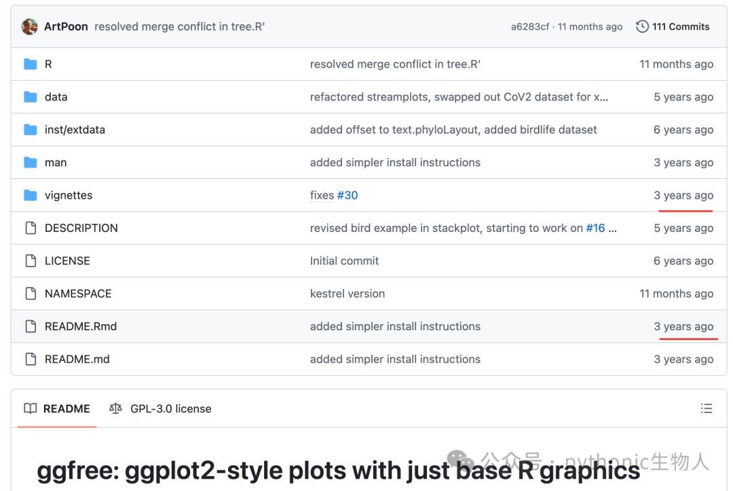Click the data folder icon

[x=31, y=97]
